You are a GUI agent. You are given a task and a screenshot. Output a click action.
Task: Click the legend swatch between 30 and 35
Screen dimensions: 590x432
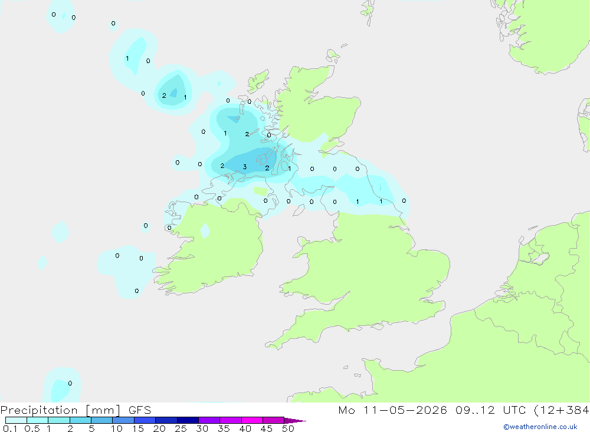click(209, 420)
